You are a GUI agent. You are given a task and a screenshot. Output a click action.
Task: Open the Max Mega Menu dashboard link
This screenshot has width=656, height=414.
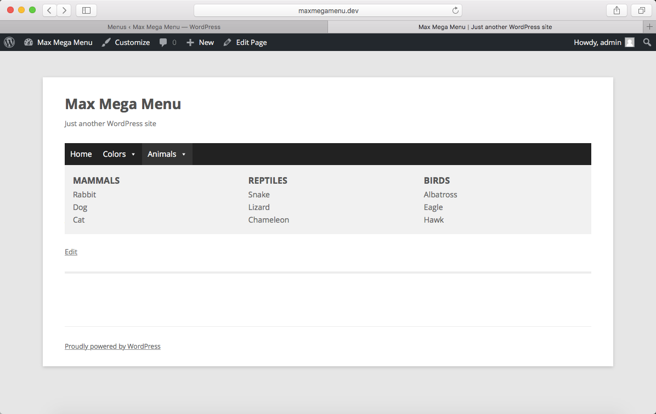[58, 42]
